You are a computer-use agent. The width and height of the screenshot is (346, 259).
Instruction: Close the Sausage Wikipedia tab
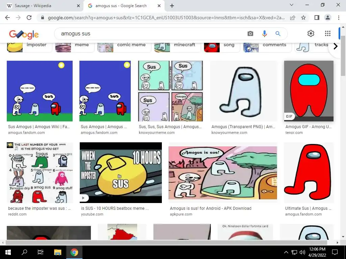(78, 6)
